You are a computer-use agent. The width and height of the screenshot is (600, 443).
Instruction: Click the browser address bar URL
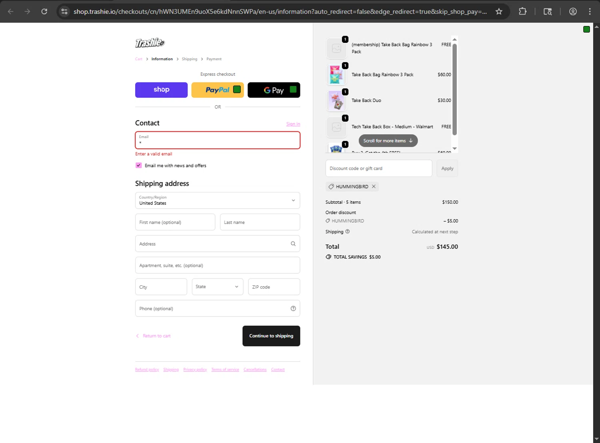(280, 12)
